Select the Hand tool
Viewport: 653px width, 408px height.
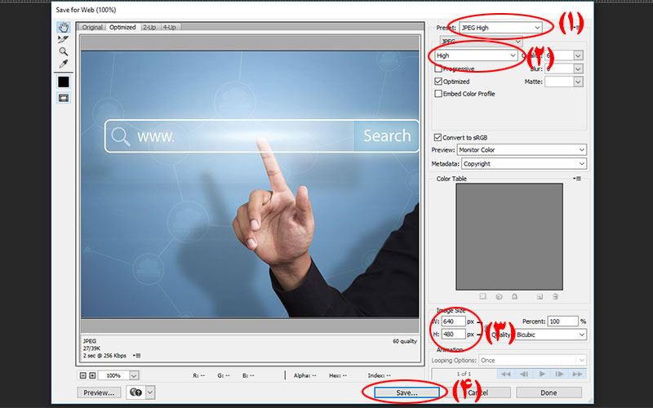click(64, 28)
